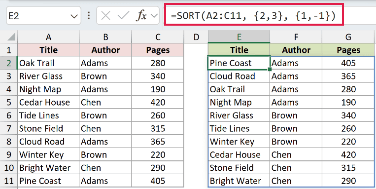Select cell E9 containing Cedar House
Viewport: 376px width, 189px height.
click(239, 154)
